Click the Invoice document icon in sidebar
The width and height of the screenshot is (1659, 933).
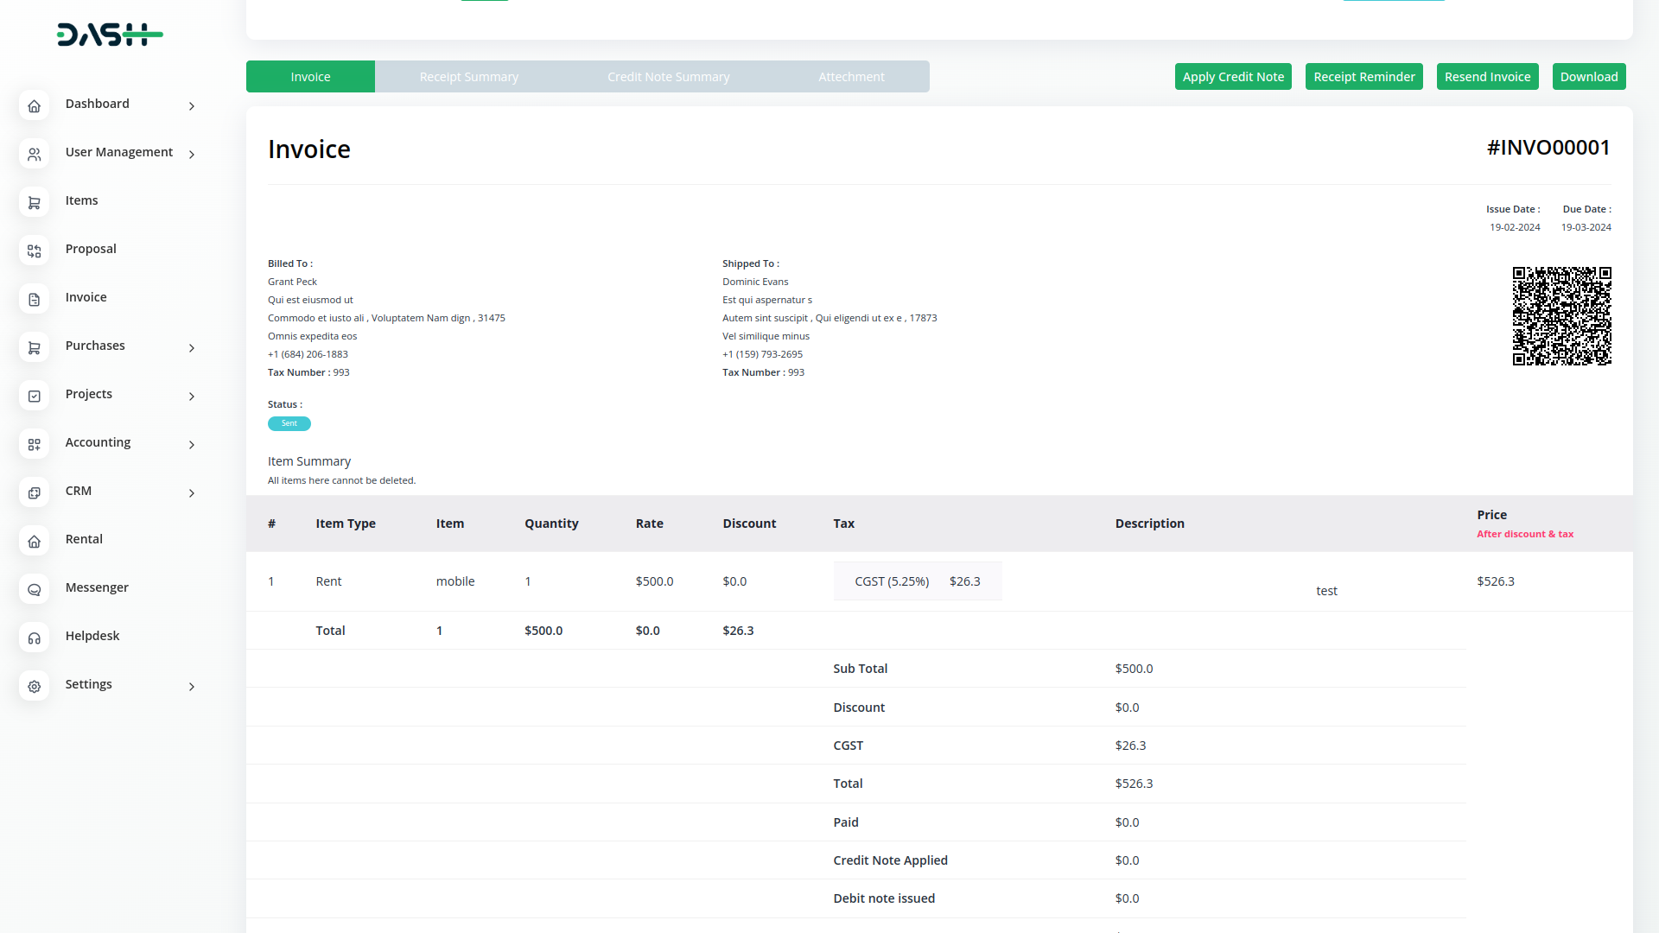tap(34, 299)
